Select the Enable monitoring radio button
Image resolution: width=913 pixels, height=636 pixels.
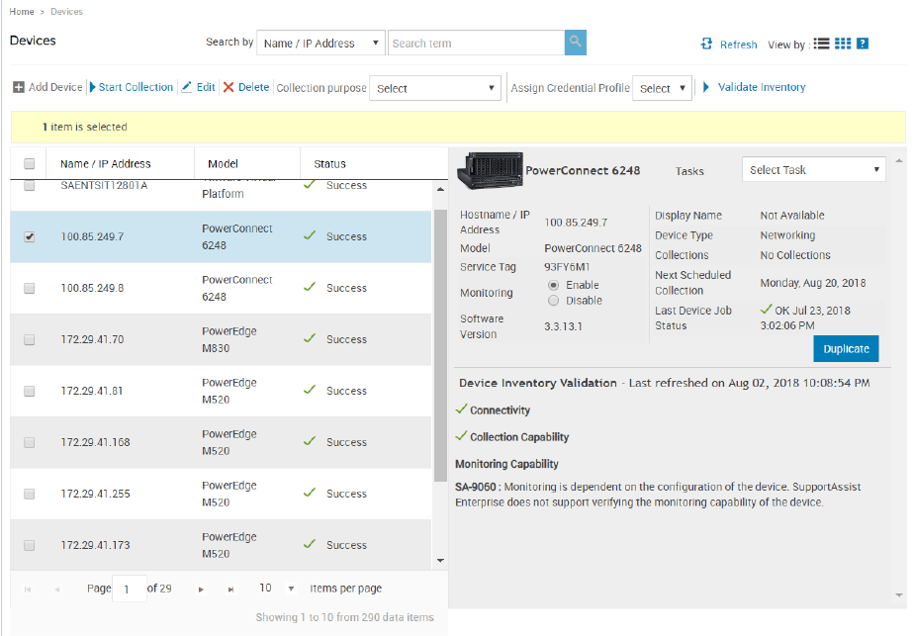point(553,285)
